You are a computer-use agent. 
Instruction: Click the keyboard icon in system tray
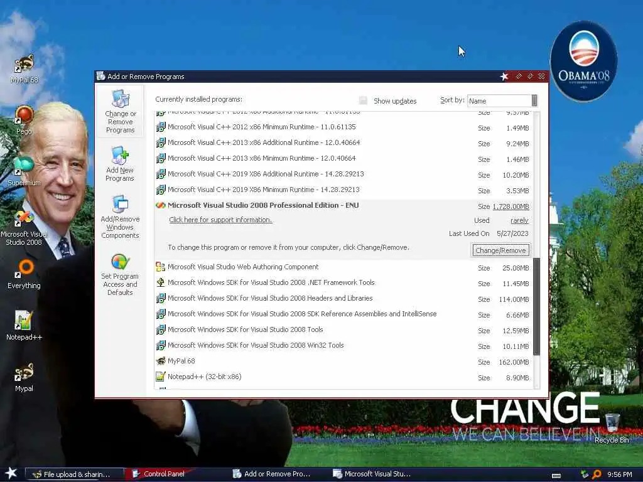pos(556,476)
